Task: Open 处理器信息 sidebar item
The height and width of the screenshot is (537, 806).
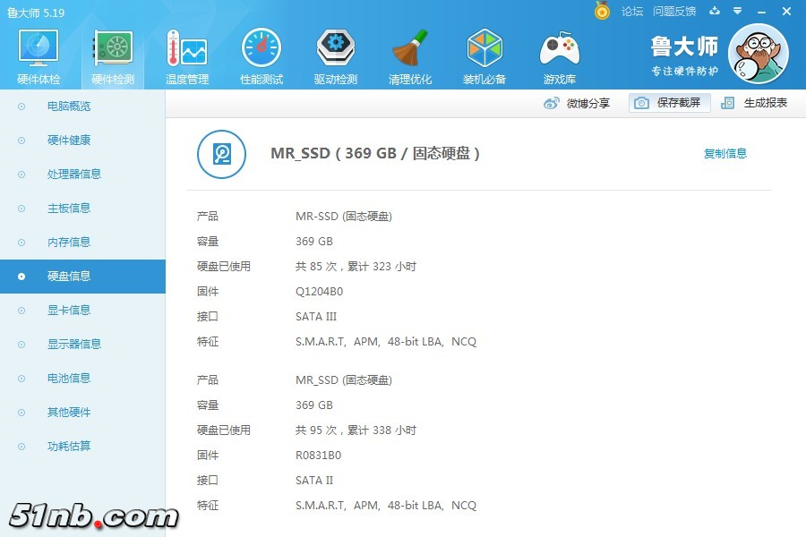Action: click(74, 175)
